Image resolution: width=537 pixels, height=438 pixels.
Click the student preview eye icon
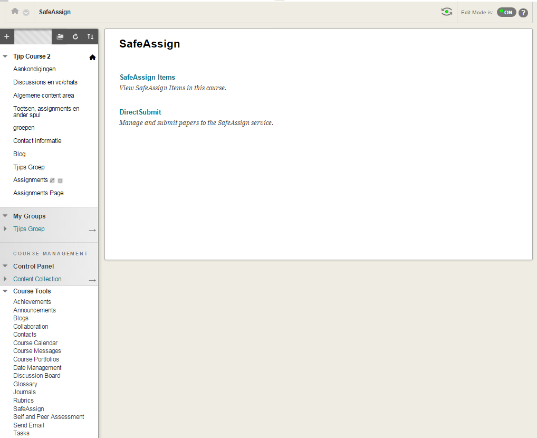[447, 12]
